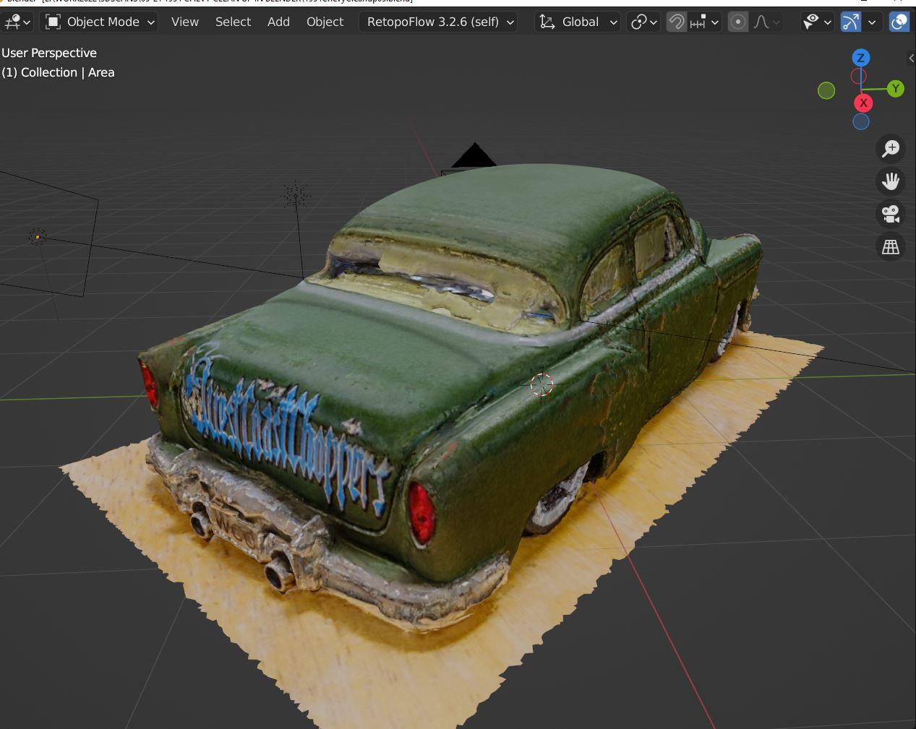The width and height of the screenshot is (916, 729).
Task: Open the gizmo options dropdown arrow
Action: pos(872,22)
